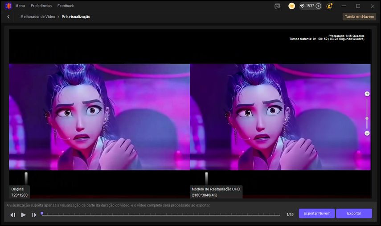Image resolution: width=381 pixels, height=226 pixels.
Task: Navigate to Melhorador de Vídeo breadcrumb
Action: [x=38, y=17]
